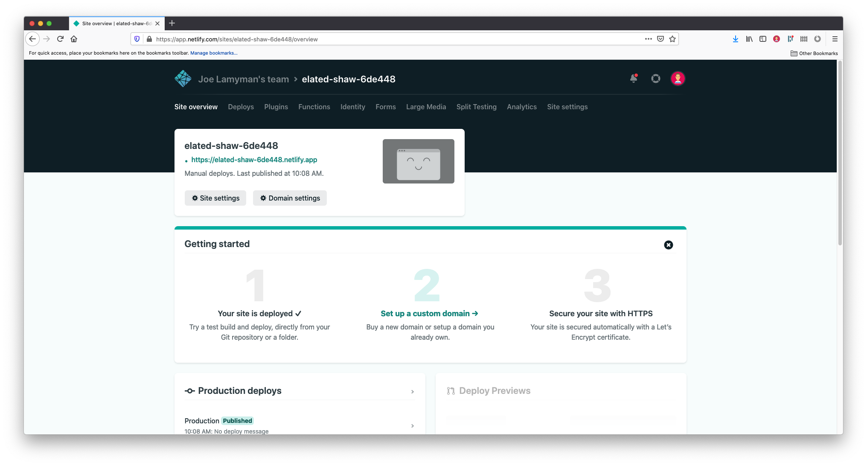Open Domain settings configuration
Image resolution: width=867 pixels, height=466 pixels.
coord(290,198)
